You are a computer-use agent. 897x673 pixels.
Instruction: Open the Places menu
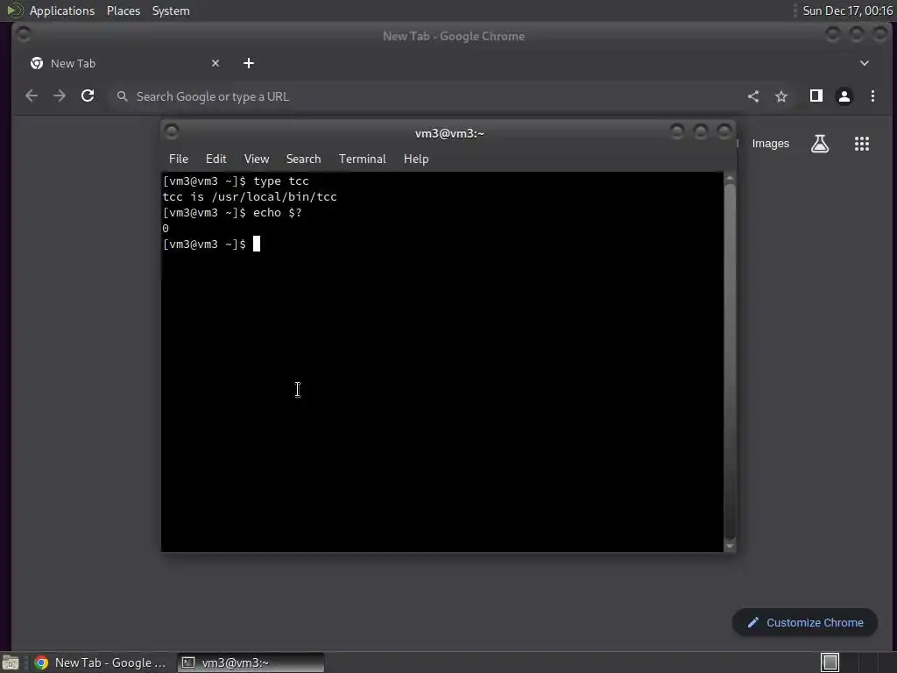124,11
